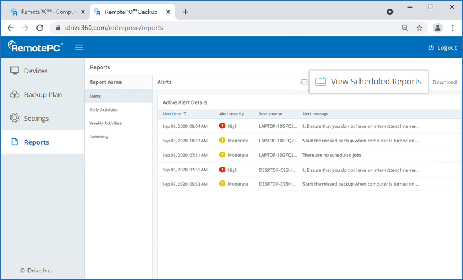Open Settings in the sidebar
This screenshot has height=280, width=463.
(36, 119)
